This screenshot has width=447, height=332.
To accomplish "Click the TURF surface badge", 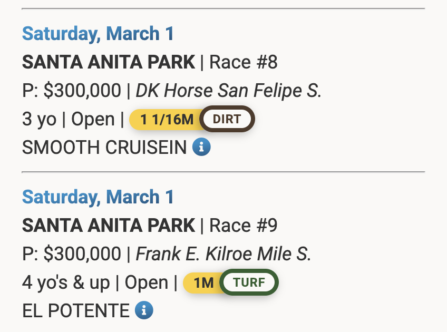I will point(249,282).
